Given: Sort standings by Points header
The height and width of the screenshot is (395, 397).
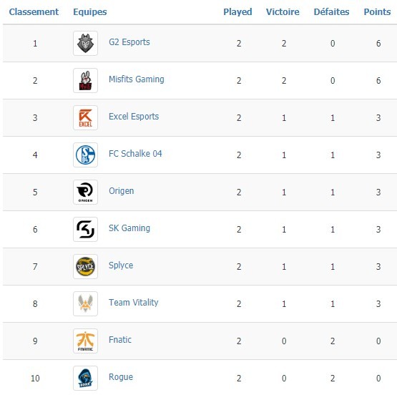Looking at the screenshot, I should [x=377, y=12].
